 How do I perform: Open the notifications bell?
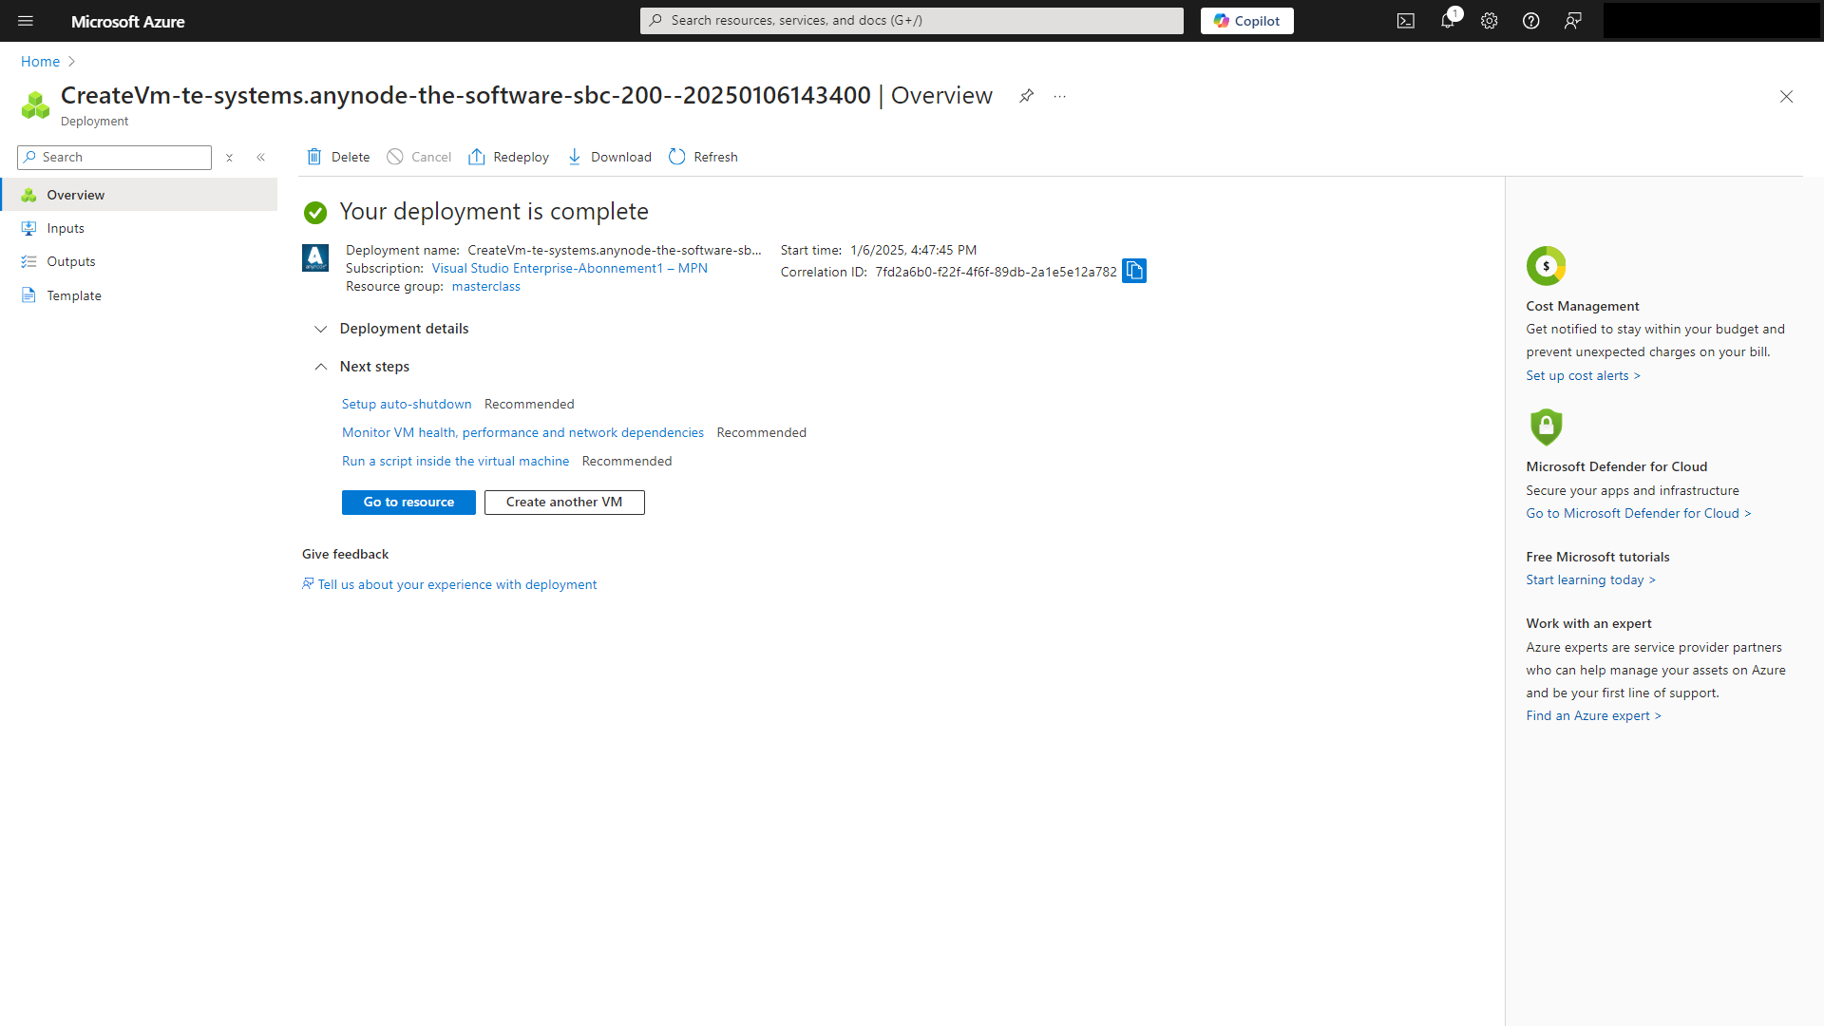click(1448, 21)
